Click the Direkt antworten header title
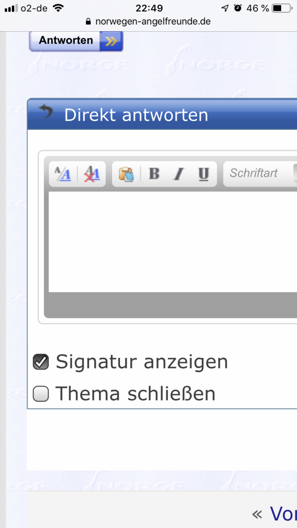Screen dimensions: 297x528 (x=136, y=115)
